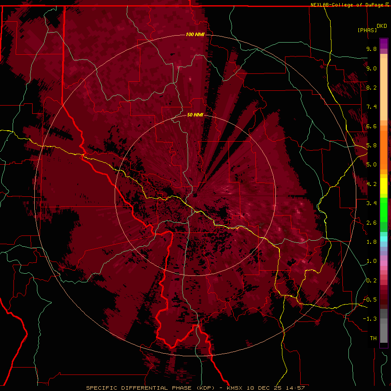
Task: Click the yellow band of the color bar
Action: pos(384,186)
